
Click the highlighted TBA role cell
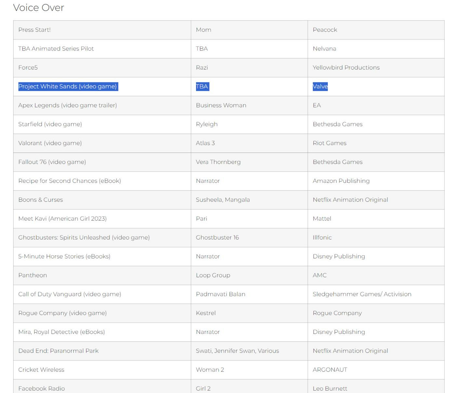pos(202,86)
